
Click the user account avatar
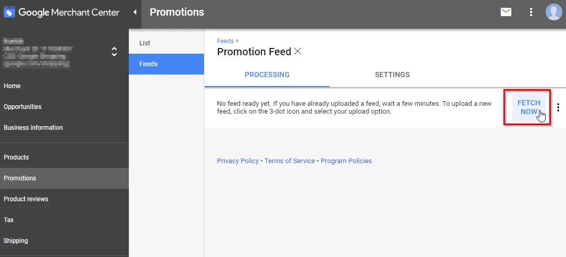click(x=553, y=12)
